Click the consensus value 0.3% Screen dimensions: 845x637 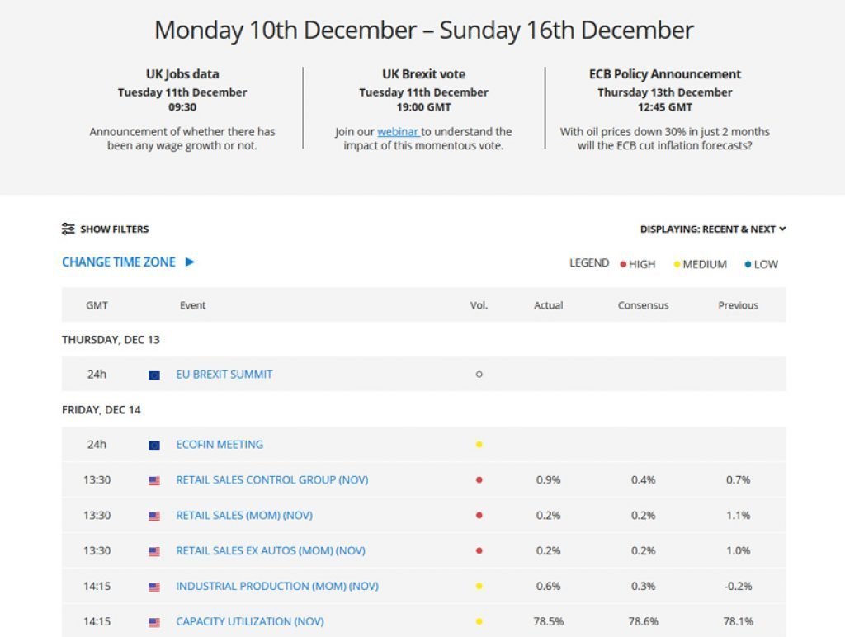[x=643, y=586]
